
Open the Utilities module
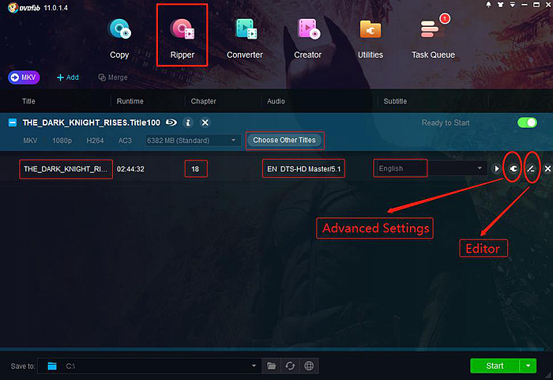point(371,38)
